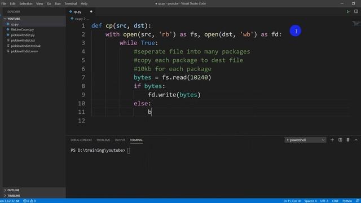Split the editor to the right

(356, 11)
